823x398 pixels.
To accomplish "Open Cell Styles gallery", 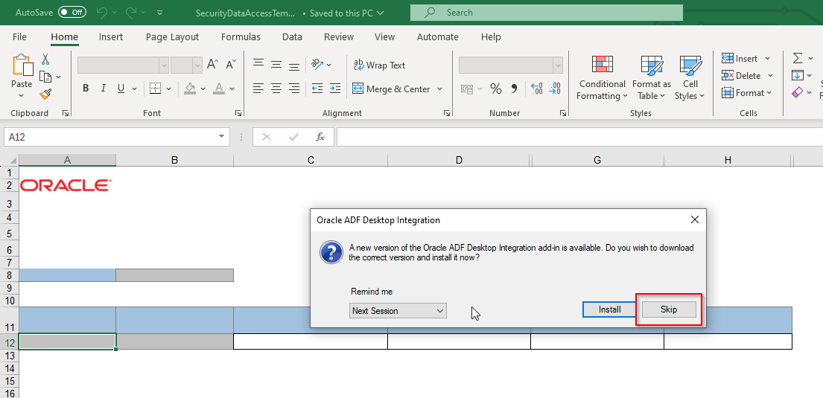I will 690,77.
